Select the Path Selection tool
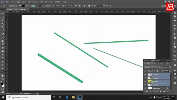Screen dimensions: 177x100 tap(2, 68)
